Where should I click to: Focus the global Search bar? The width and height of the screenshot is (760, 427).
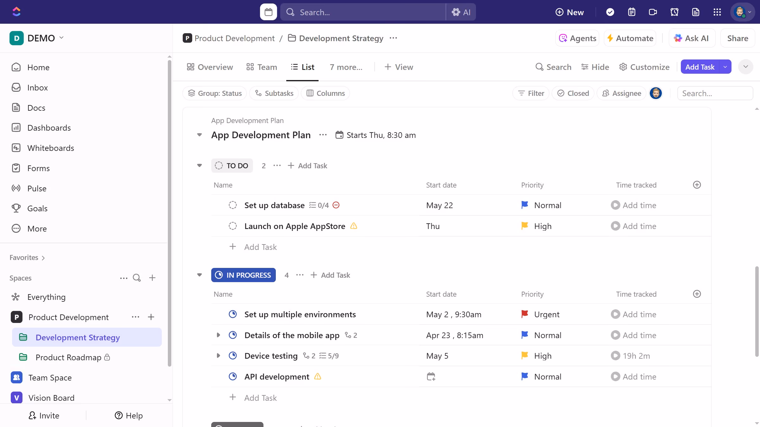[x=363, y=12]
